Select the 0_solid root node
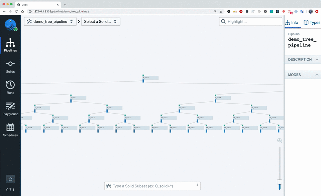321x196 pixels. [x=150, y=78]
